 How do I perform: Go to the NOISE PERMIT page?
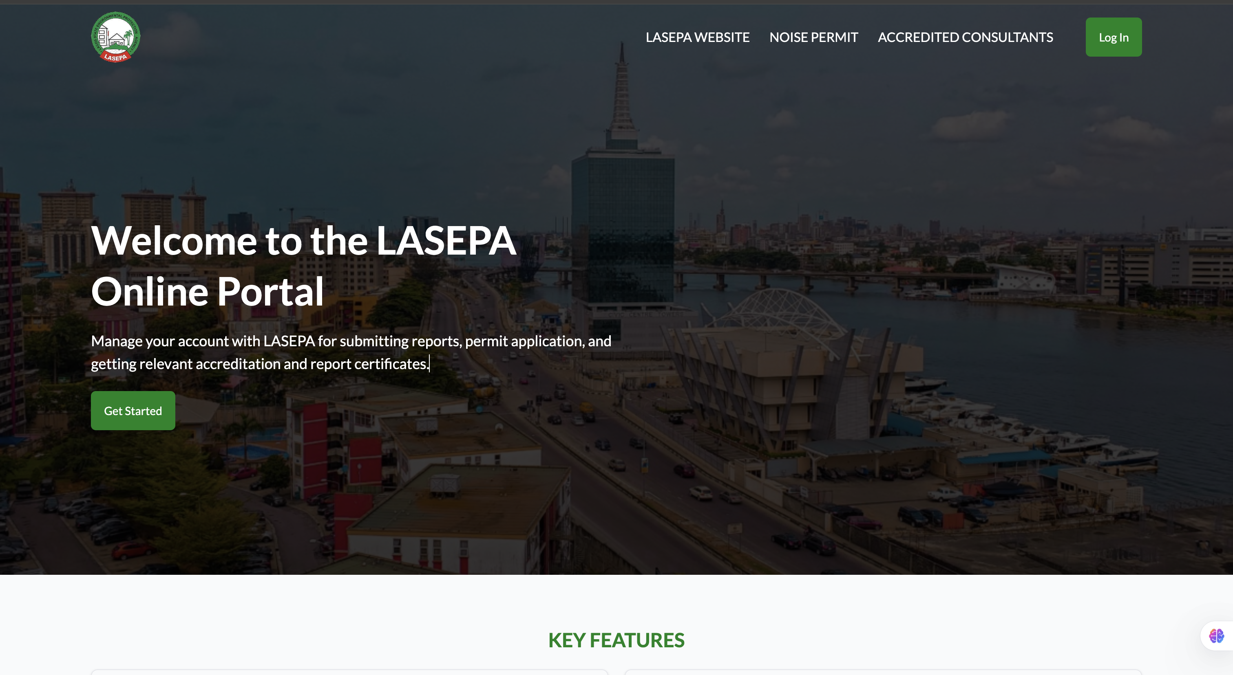813,37
